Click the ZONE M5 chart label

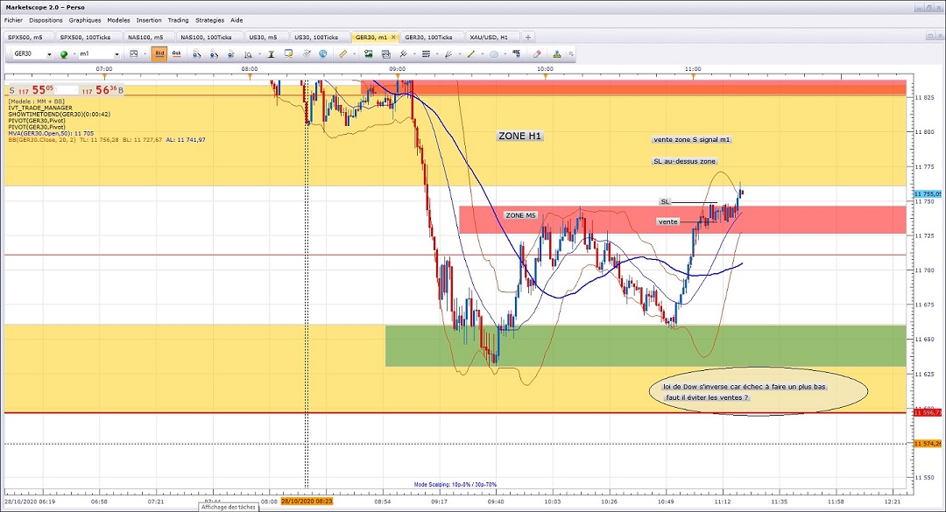coord(520,215)
